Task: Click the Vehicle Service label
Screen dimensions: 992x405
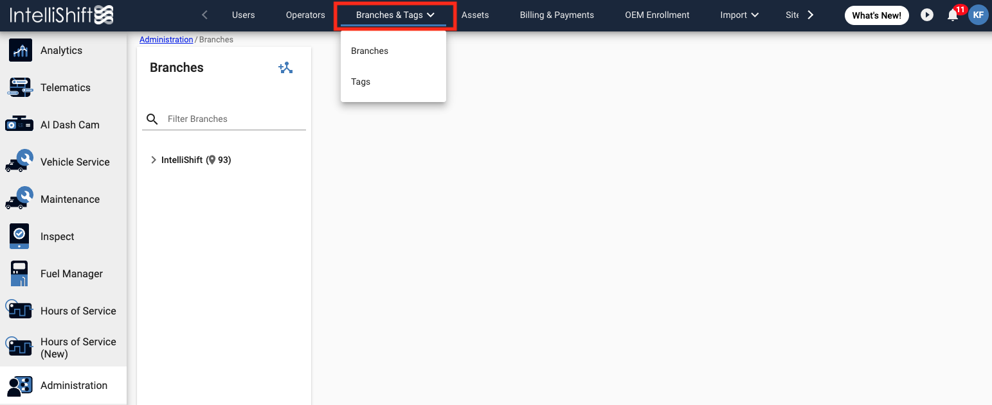Action: coord(75,162)
